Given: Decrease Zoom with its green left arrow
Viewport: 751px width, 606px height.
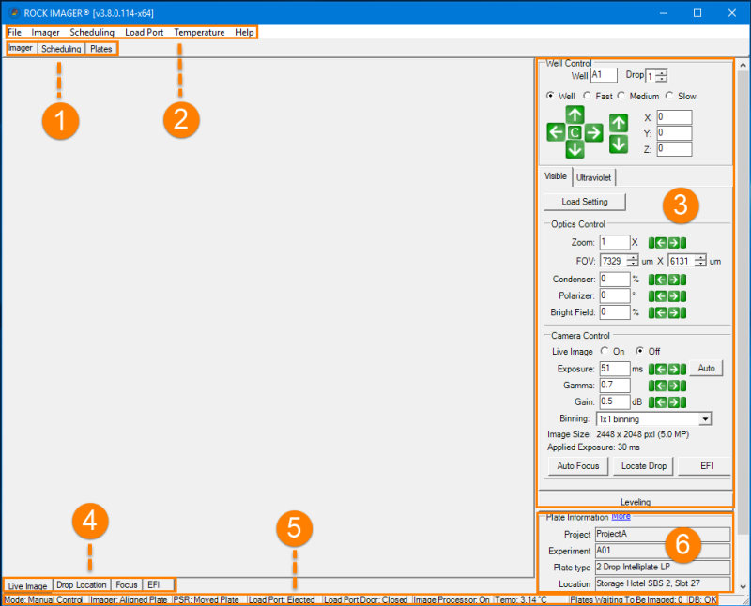Looking at the screenshot, I should coord(661,243).
